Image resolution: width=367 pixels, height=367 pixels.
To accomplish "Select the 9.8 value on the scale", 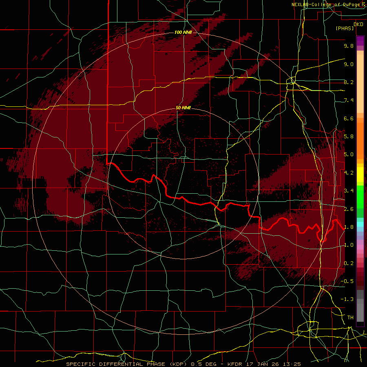I will click(349, 46).
